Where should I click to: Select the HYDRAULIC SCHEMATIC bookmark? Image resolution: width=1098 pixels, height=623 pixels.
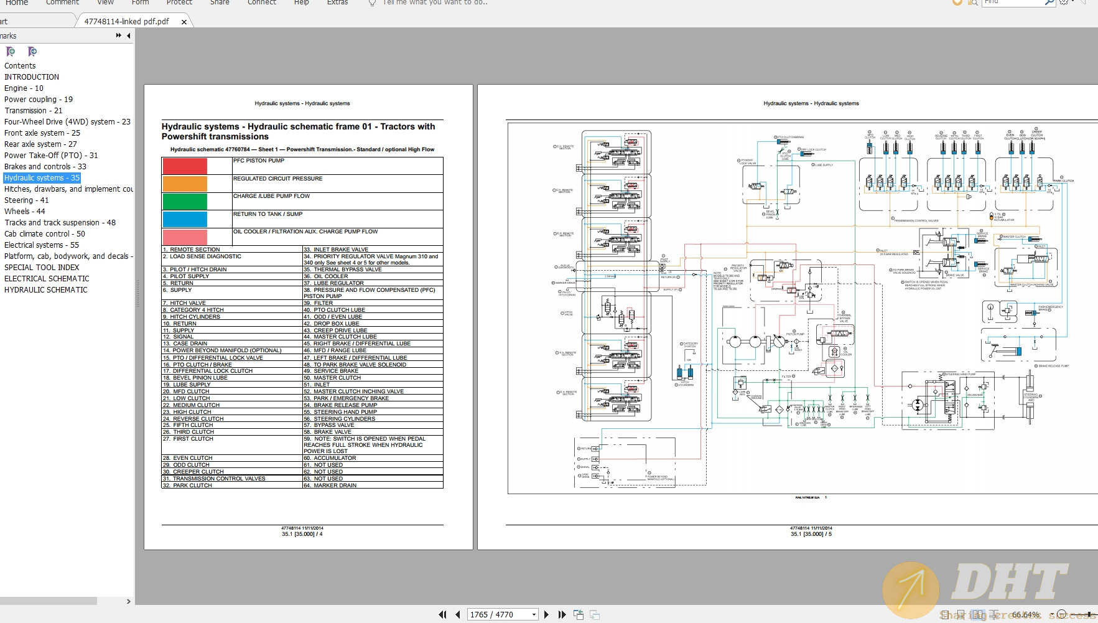(46, 289)
